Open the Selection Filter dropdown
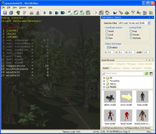This screenshot has height=134, width=156. point(149,23)
